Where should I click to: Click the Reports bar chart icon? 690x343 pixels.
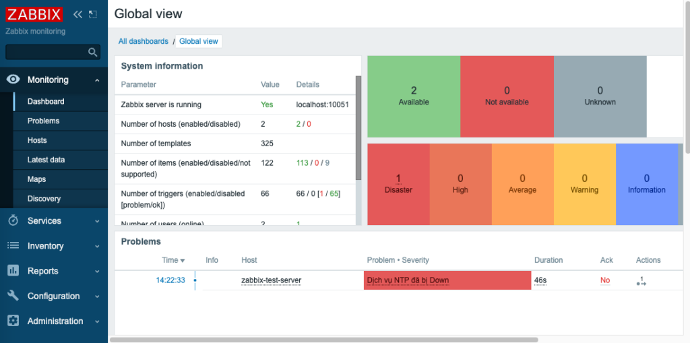pyautogui.click(x=13, y=271)
